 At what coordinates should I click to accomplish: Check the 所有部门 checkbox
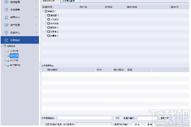coord(46,11)
